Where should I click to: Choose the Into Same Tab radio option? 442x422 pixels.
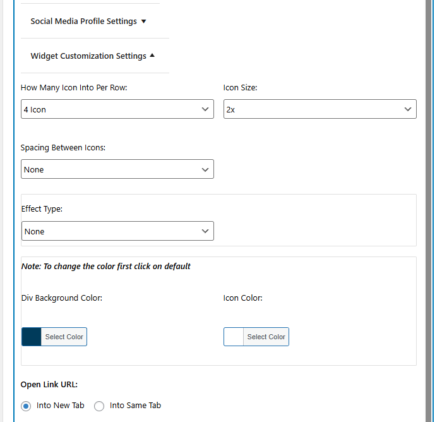[x=99, y=406]
